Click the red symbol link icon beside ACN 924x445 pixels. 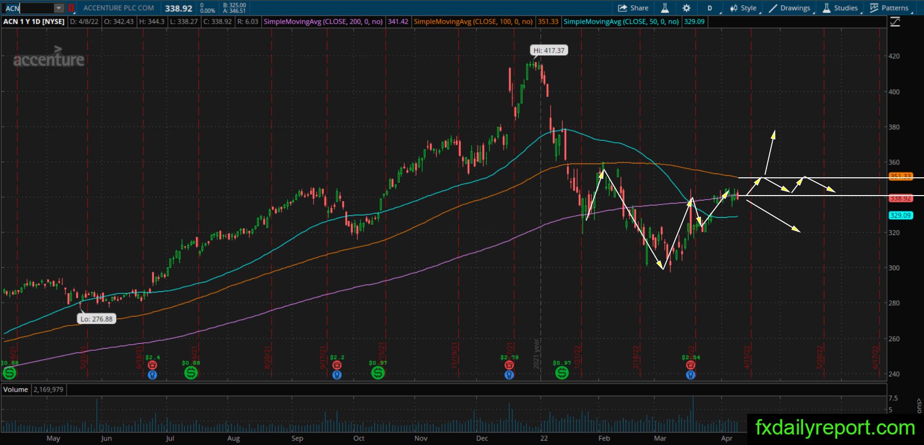tap(71, 8)
